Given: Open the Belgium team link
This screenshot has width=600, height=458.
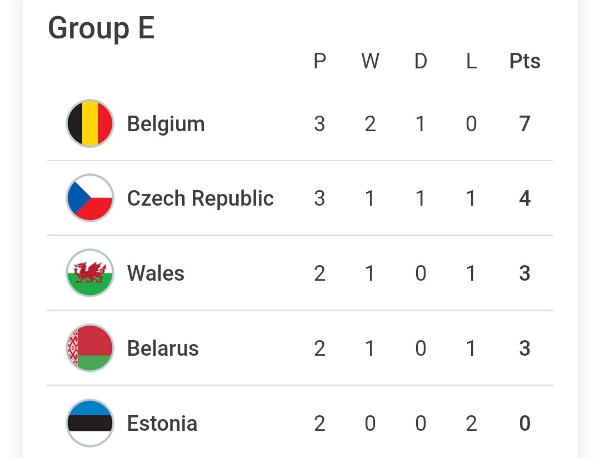Looking at the screenshot, I should (x=166, y=123).
